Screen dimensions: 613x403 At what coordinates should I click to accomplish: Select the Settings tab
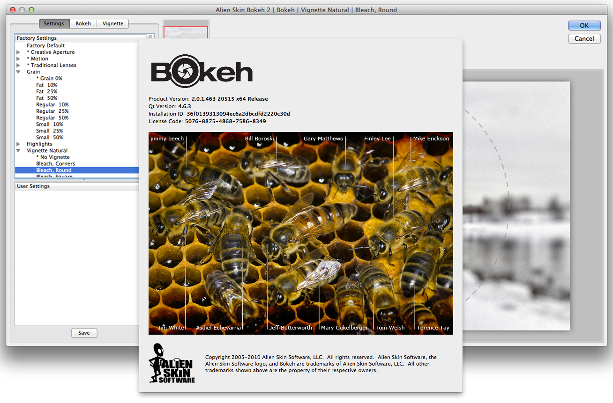coord(54,24)
